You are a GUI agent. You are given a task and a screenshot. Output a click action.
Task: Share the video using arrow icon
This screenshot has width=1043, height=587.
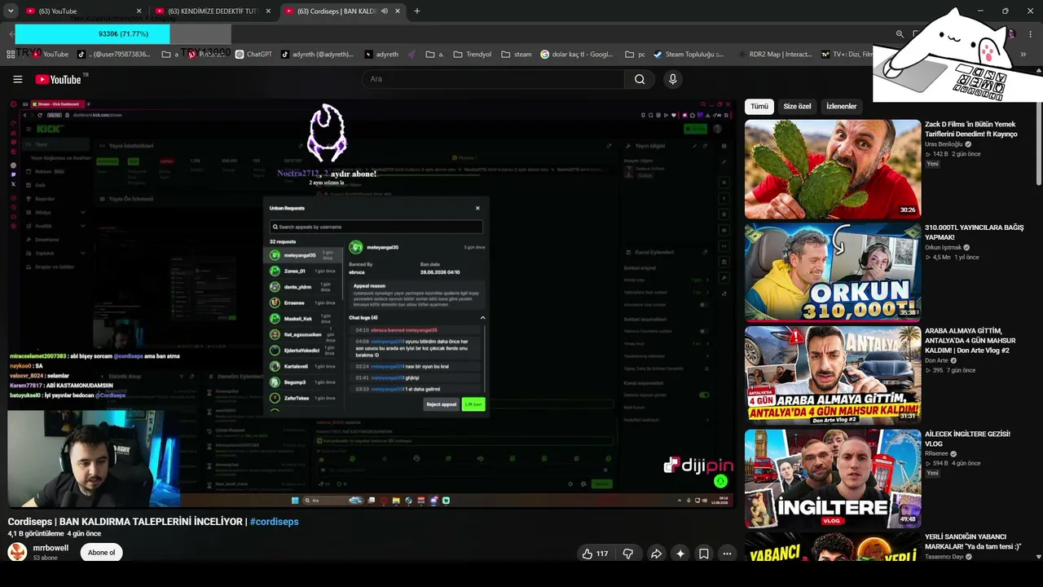(656, 554)
